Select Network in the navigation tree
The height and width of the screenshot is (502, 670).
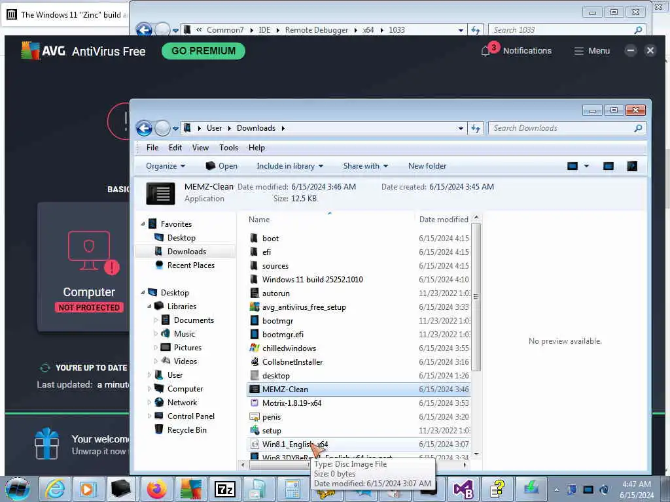182,403
